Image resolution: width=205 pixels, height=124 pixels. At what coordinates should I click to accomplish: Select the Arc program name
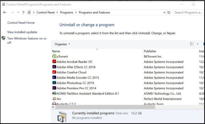pyautogui.click(x=59, y=99)
